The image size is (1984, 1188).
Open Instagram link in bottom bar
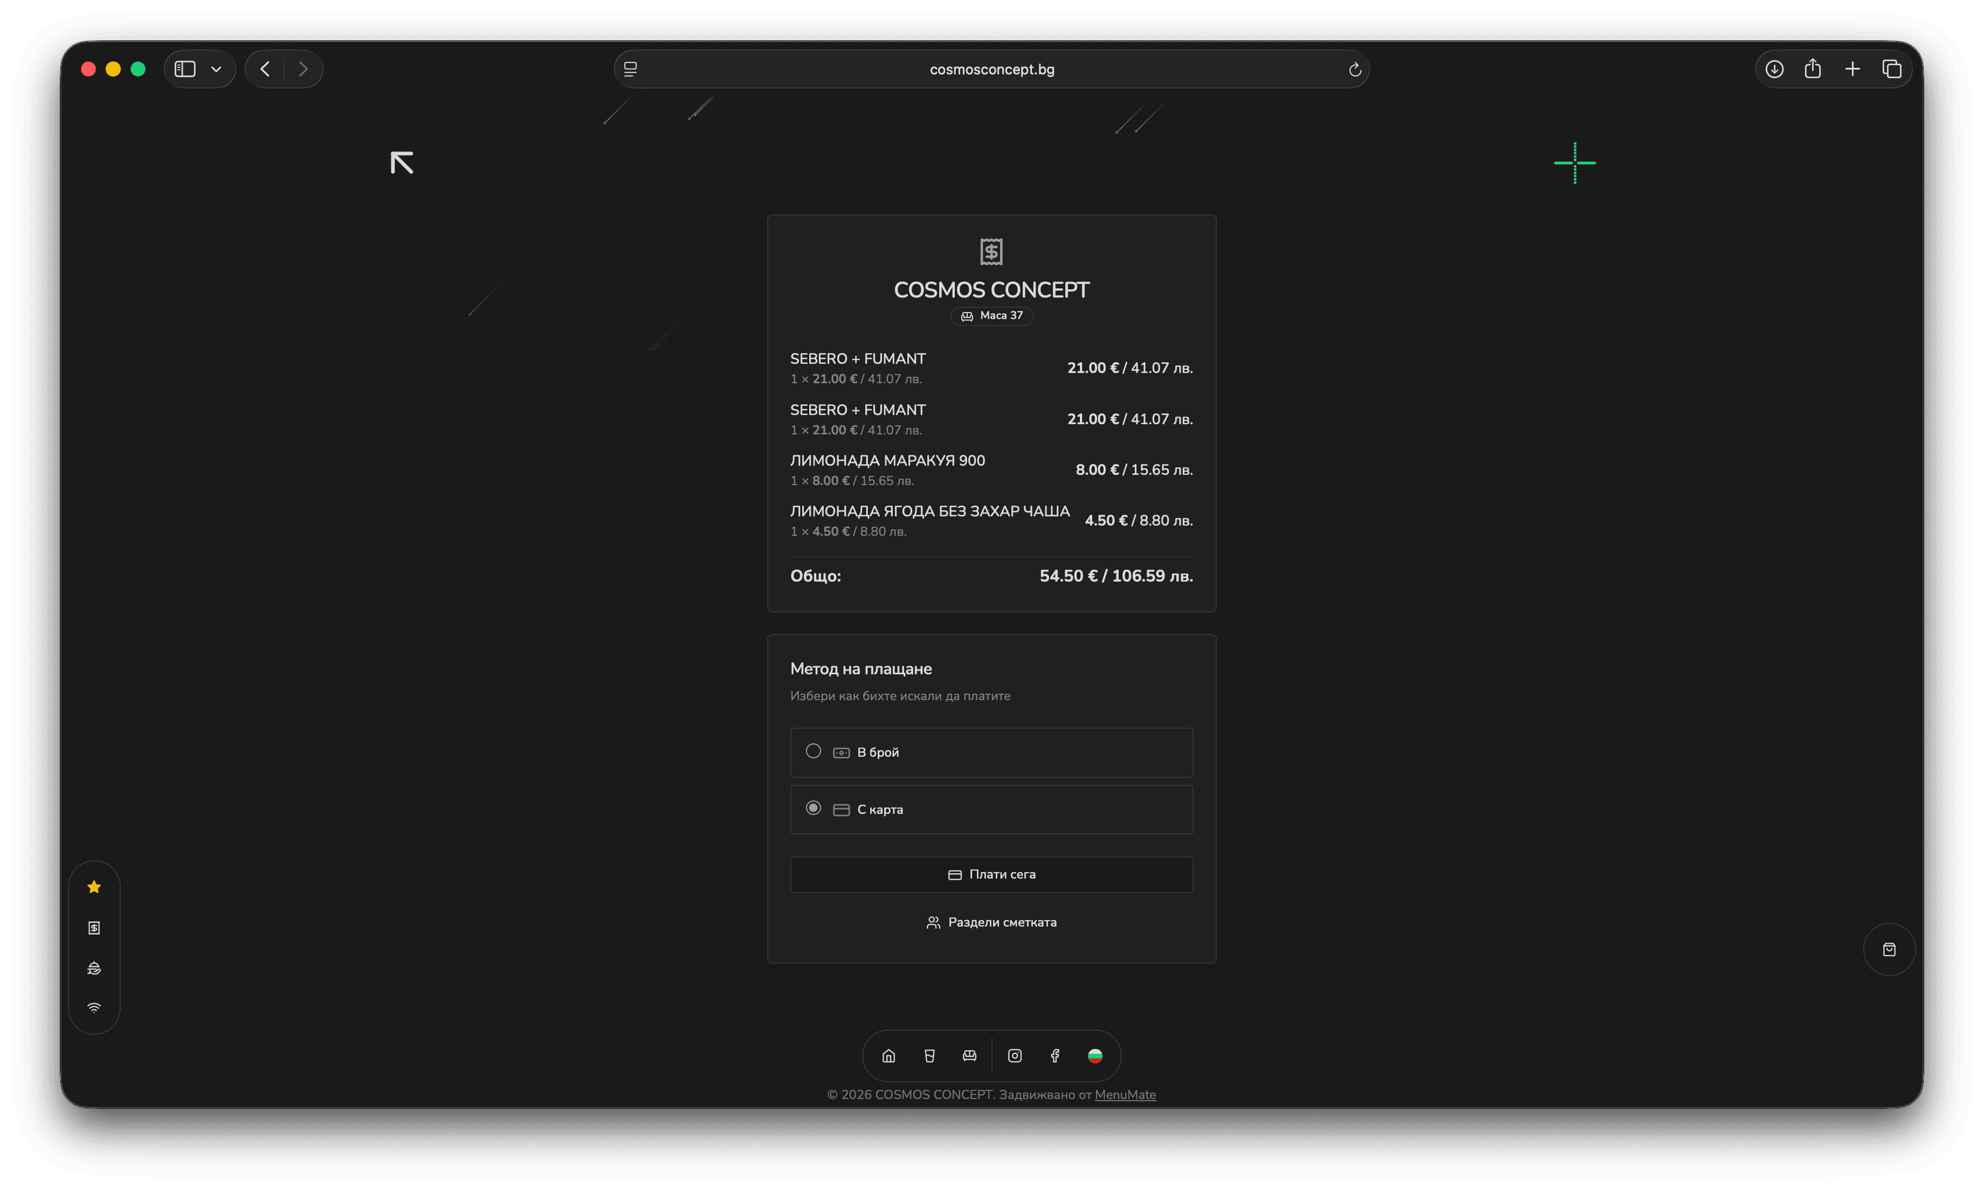click(1015, 1056)
